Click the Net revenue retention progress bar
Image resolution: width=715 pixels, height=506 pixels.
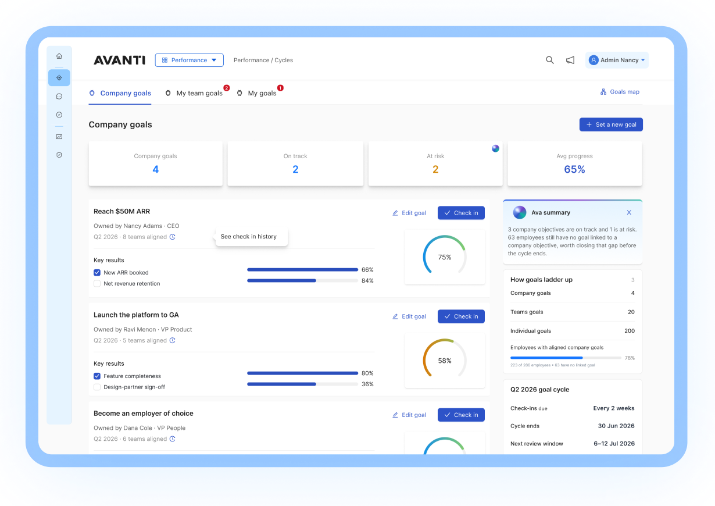coord(302,280)
